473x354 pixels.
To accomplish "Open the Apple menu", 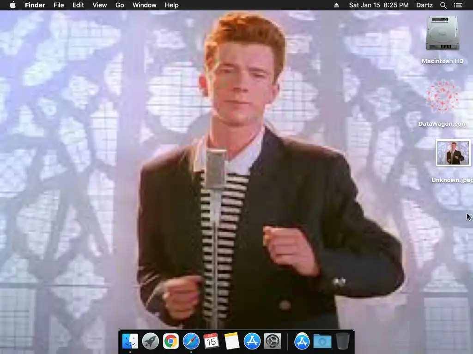I will tap(12, 5).
